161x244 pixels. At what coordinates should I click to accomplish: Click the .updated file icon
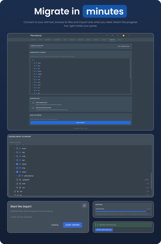tap(20, 180)
